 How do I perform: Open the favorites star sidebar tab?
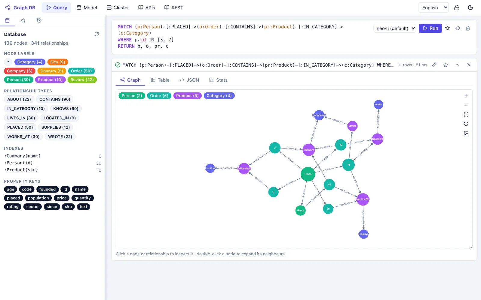point(23,20)
